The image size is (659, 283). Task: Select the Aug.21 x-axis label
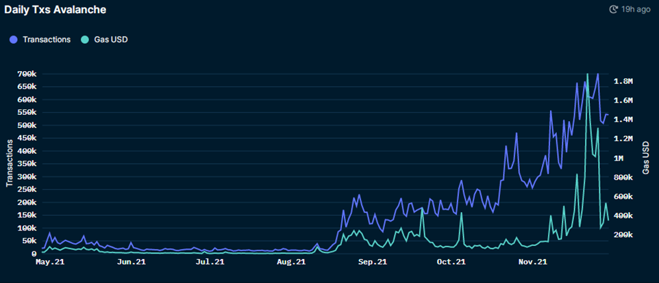pyautogui.click(x=291, y=262)
